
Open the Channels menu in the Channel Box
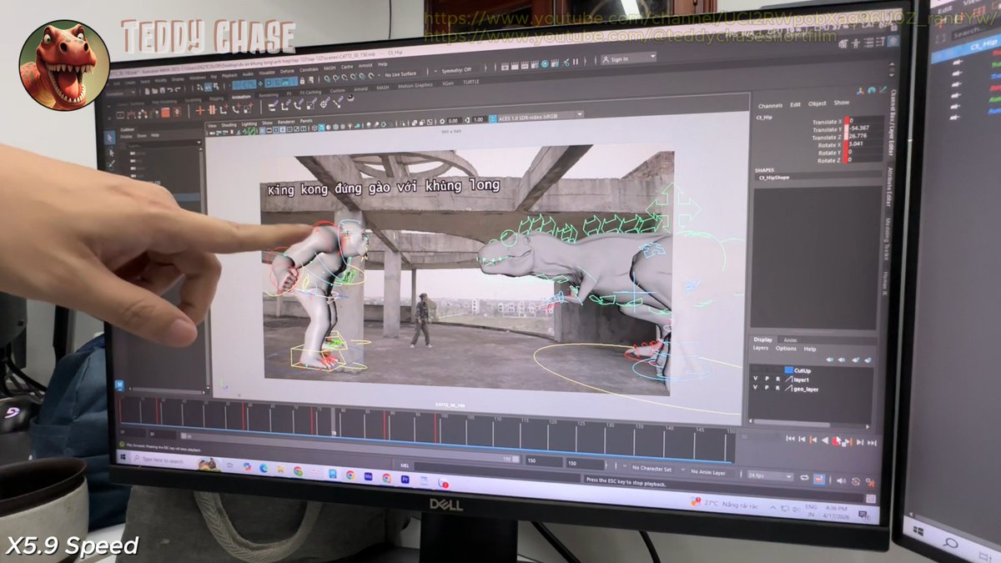pyautogui.click(x=771, y=106)
